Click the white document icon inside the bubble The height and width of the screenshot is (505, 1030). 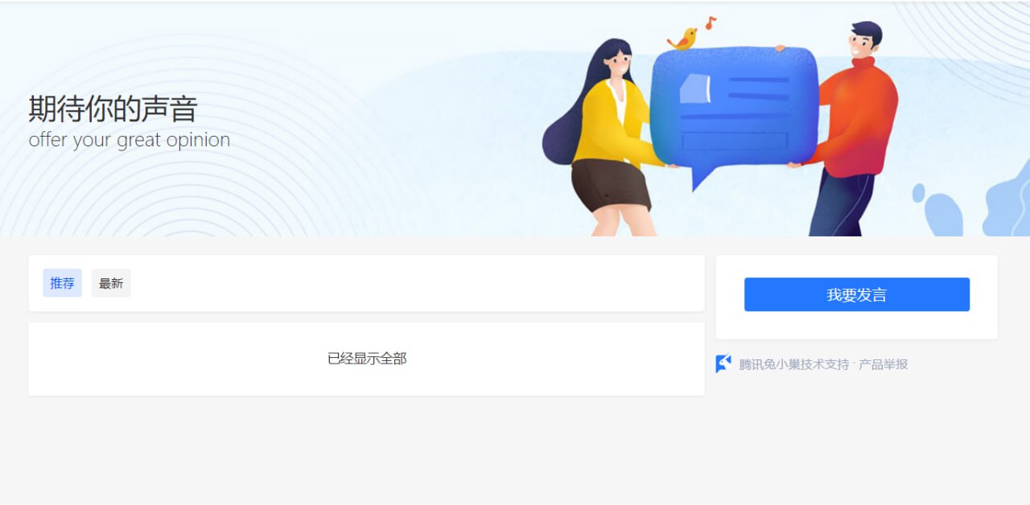tap(695, 88)
